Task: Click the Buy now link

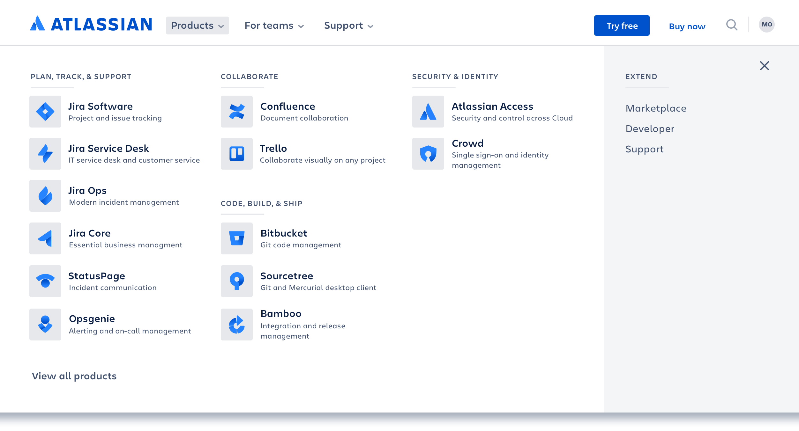Action: coord(687,26)
